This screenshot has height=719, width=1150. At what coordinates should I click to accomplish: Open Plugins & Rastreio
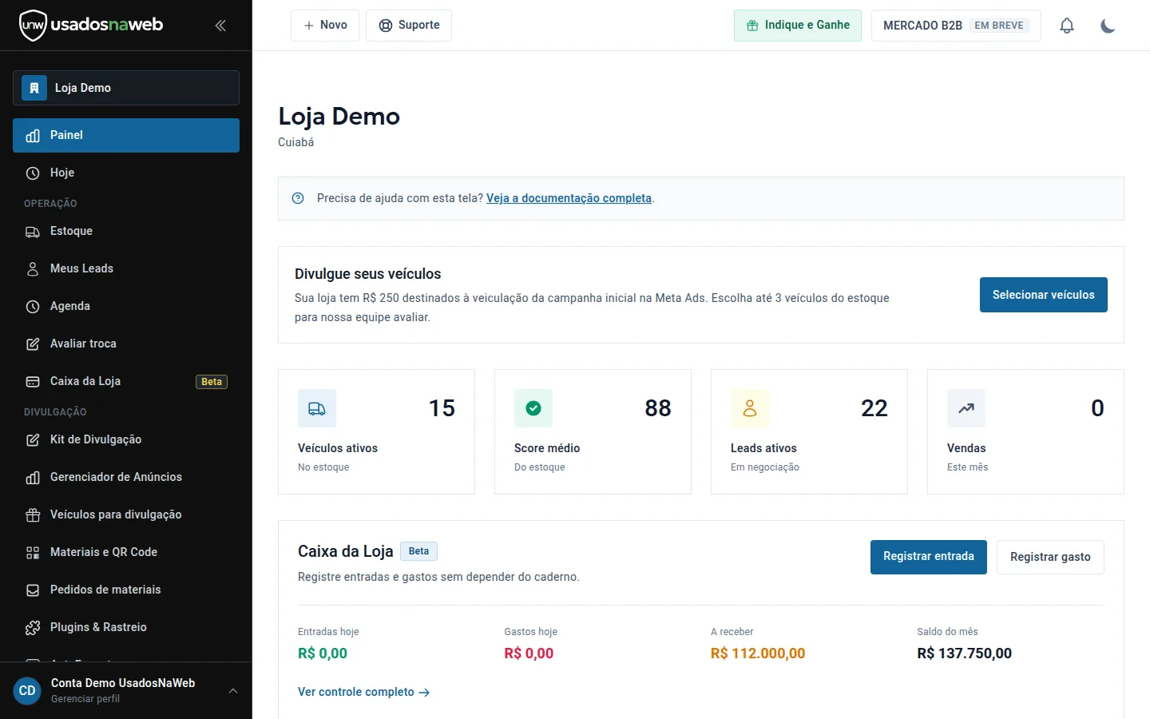[126, 627]
